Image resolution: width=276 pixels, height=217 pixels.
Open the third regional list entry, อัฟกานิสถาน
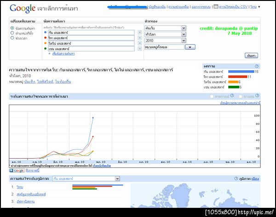point(25,201)
